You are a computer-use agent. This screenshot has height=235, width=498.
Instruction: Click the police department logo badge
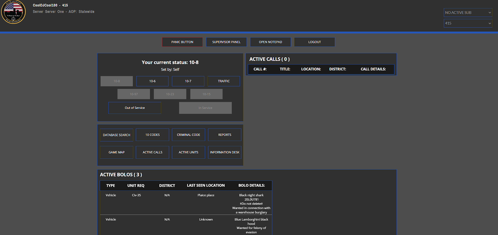(x=13, y=12)
